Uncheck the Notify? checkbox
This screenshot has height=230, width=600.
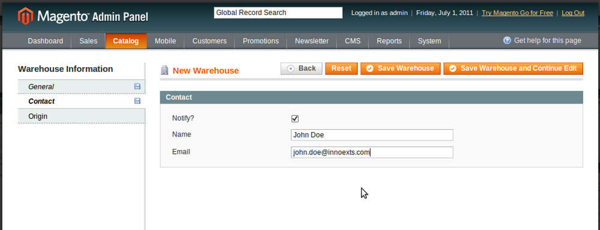click(295, 119)
